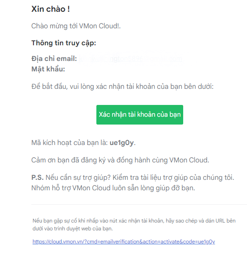Click the faded gmail address link
This screenshot has height=253, width=247.
(x=130, y=59)
